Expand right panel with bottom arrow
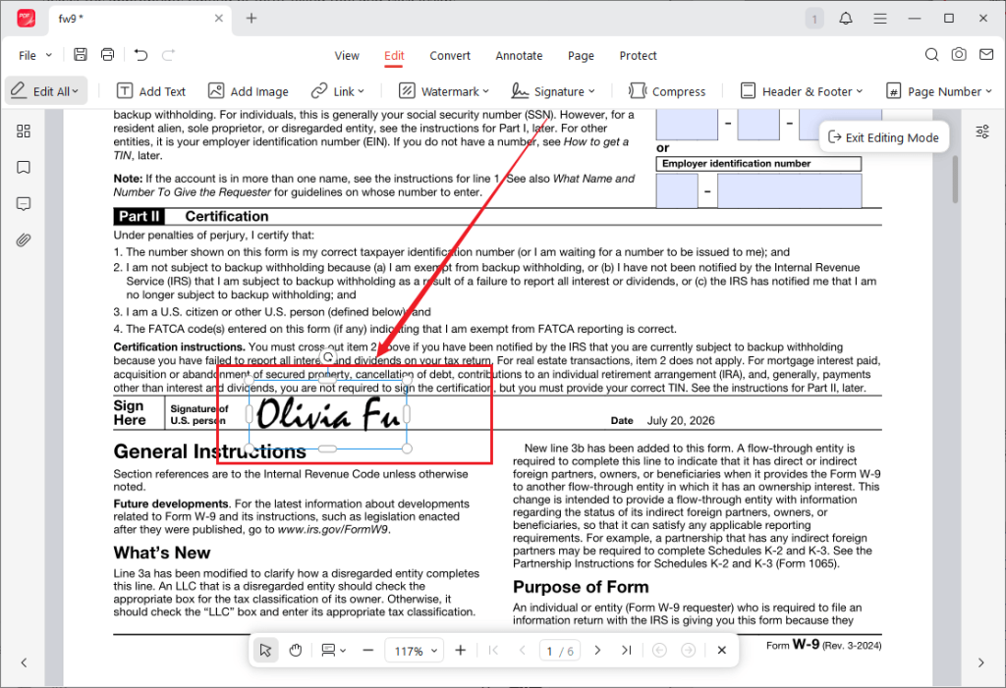 point(981,662)
